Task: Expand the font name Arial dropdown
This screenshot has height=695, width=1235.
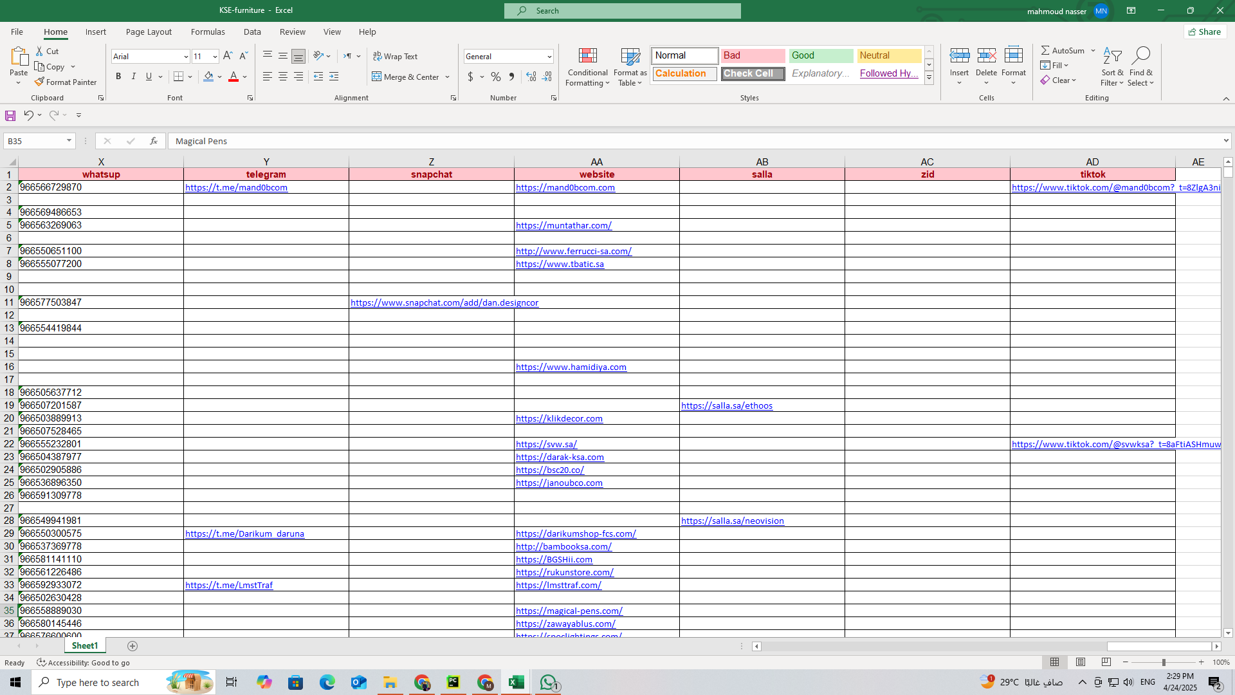Action: tap(186, 57)
